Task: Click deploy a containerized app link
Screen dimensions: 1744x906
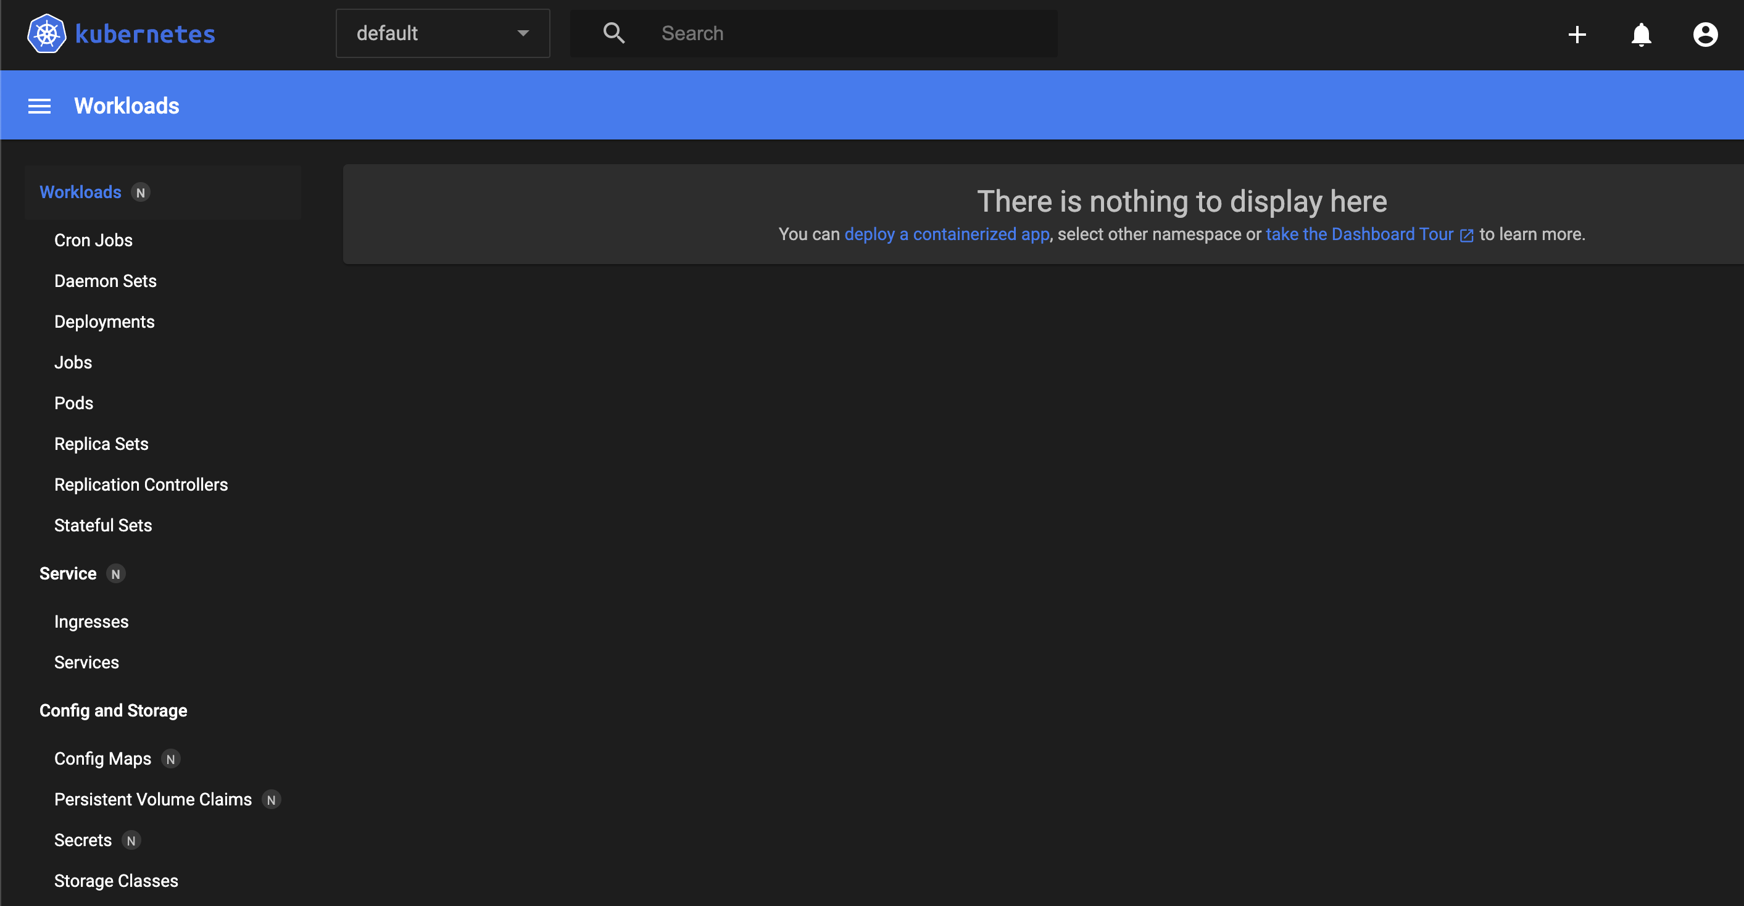Action: coord(947,235)
